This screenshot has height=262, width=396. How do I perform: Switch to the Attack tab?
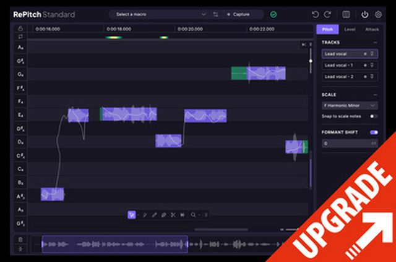[x=372, y=29]
